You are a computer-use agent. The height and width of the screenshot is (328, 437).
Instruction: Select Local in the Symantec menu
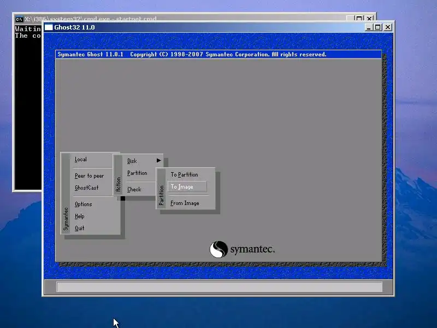coord(81,160)
